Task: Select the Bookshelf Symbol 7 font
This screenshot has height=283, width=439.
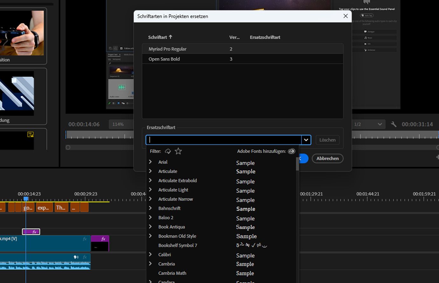Action: point(178,245)
